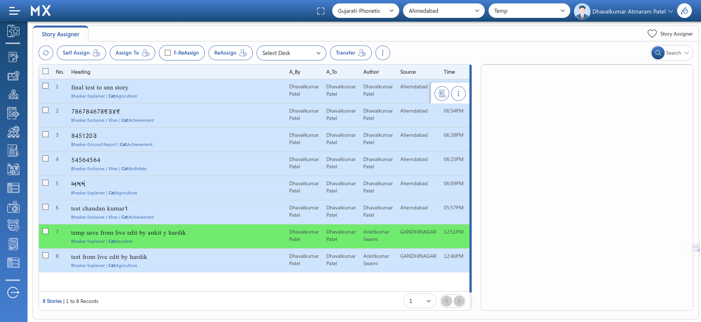Expand the Select Desk dropdown

point(291,53)
